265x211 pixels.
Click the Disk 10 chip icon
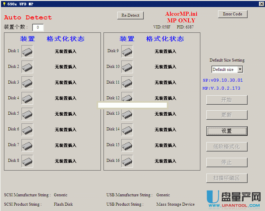pos(127,67)
